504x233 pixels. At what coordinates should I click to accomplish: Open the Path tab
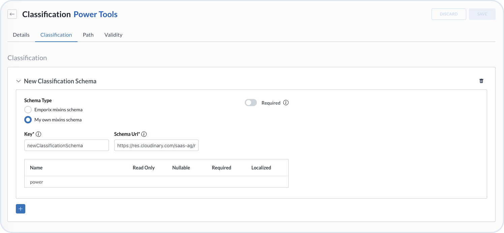88,35
